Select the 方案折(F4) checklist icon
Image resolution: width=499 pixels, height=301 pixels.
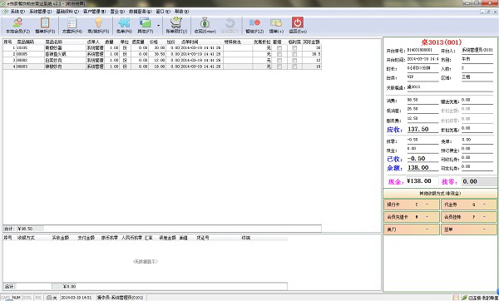pos(72,26)
